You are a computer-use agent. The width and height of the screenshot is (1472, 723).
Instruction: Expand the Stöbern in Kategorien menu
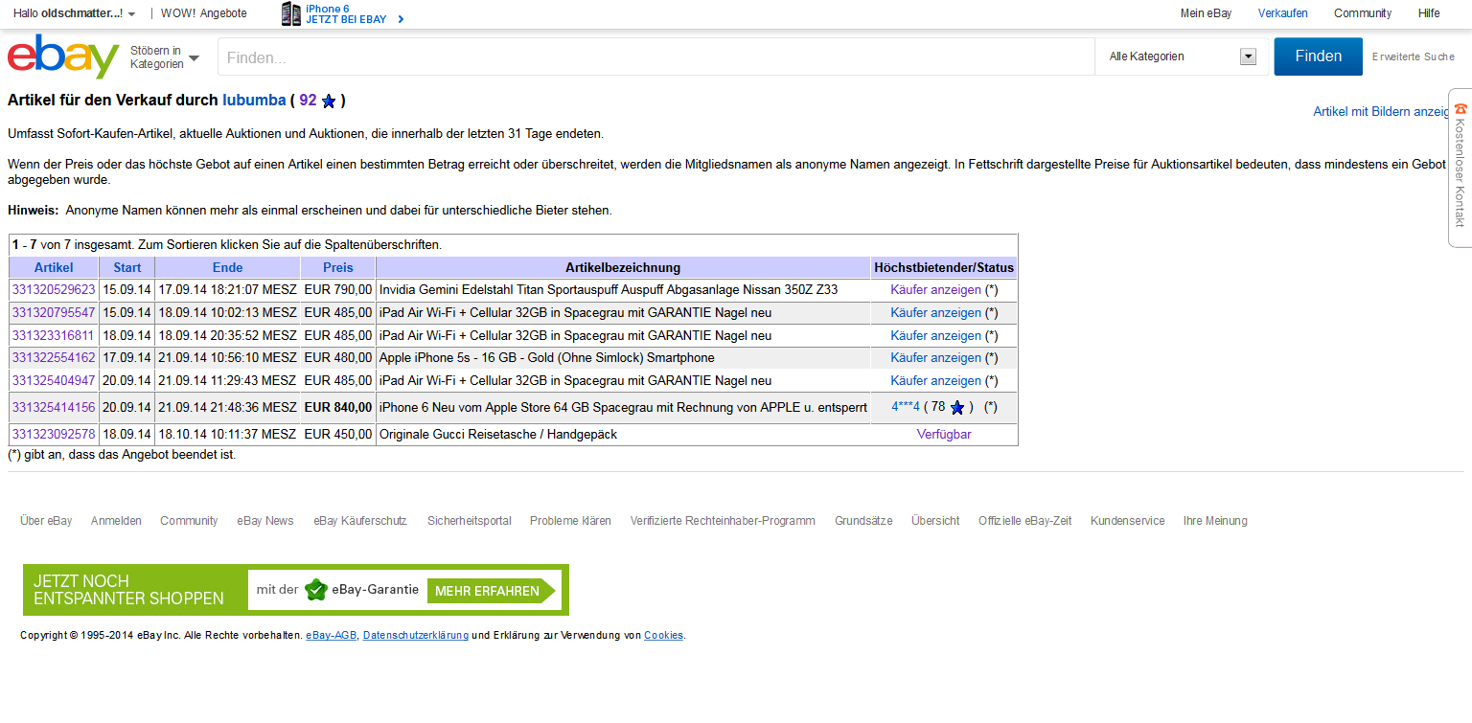(165, 57)
